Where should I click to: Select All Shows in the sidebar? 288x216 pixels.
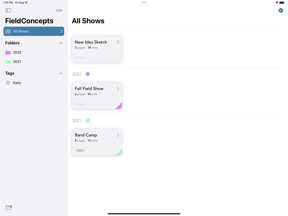pyautogui.click(x=34, y=31)
